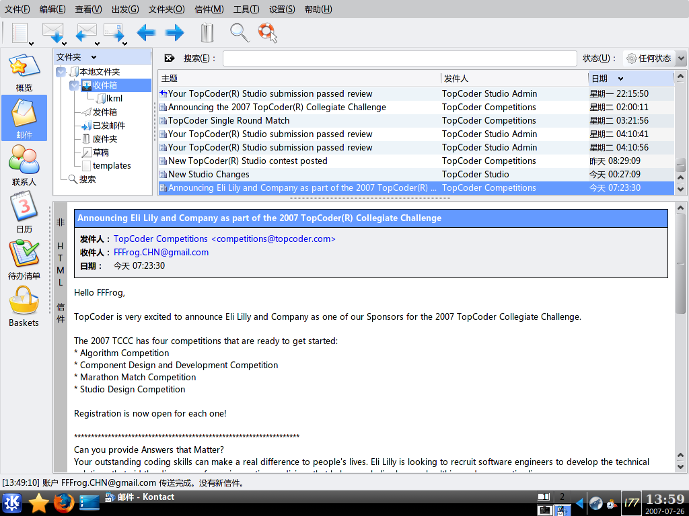Image resolution: width=689 pixels, height=516 pixels.
Task: Click the Amarok wolf tray icon
Action: pyautogui.click(x=595, y=503)
